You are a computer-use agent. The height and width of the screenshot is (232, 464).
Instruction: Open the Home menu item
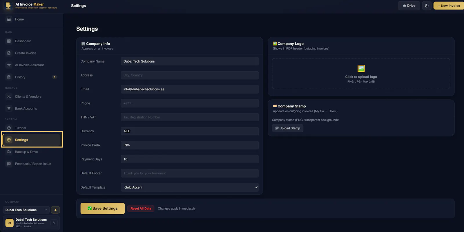[31, 19]
